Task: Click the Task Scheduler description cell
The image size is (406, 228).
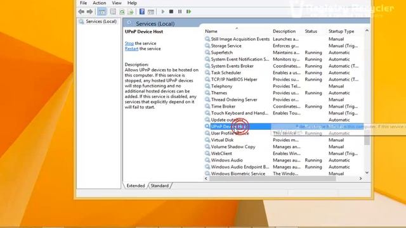Action: (287, 73)
